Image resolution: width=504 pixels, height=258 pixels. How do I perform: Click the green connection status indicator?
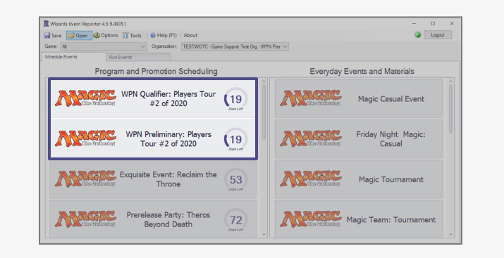(418, 35)
